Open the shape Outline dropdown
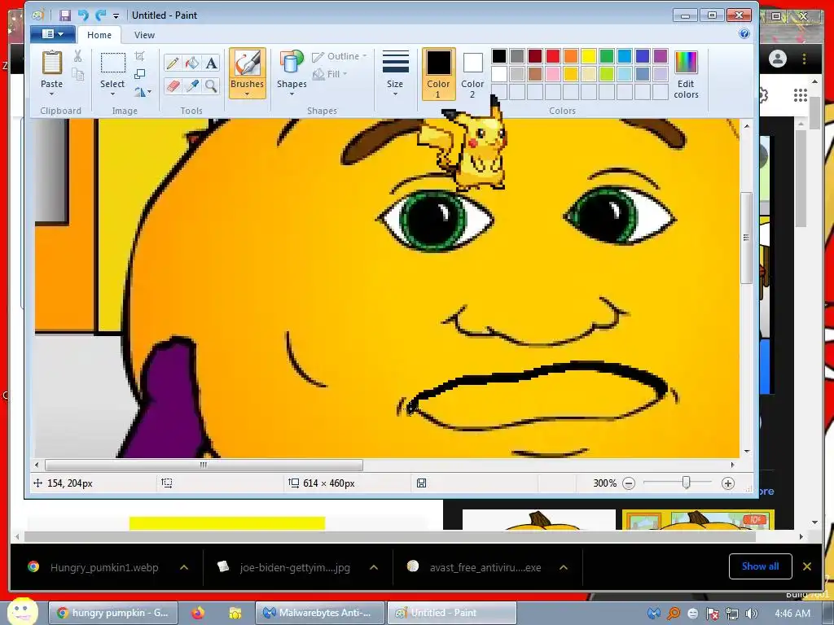The height and width of the screenshot is (625, 834). (x=340, y=56)
